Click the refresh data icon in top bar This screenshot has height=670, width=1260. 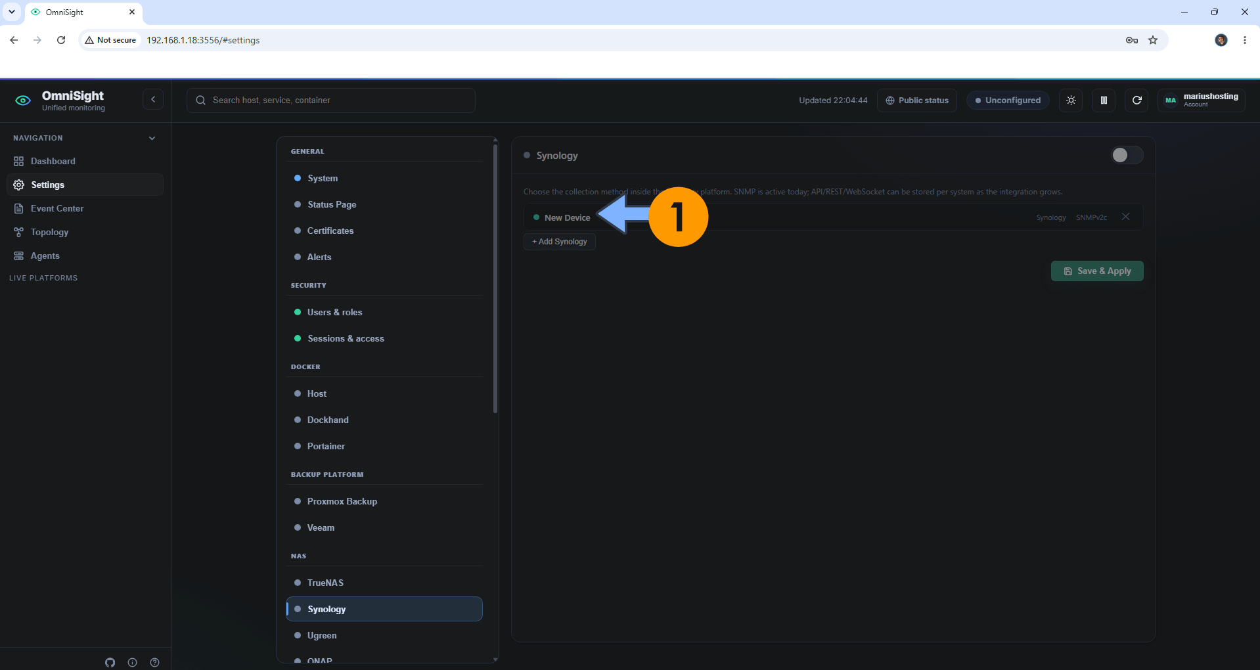click(x=1136, y=100)
